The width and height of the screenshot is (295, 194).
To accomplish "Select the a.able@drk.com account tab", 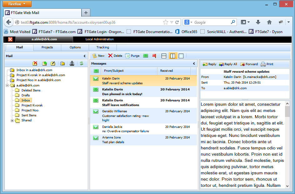I will (44, 39).
